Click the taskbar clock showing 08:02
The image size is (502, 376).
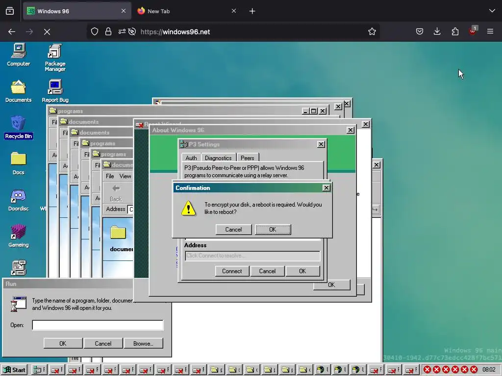pos(489,370)
